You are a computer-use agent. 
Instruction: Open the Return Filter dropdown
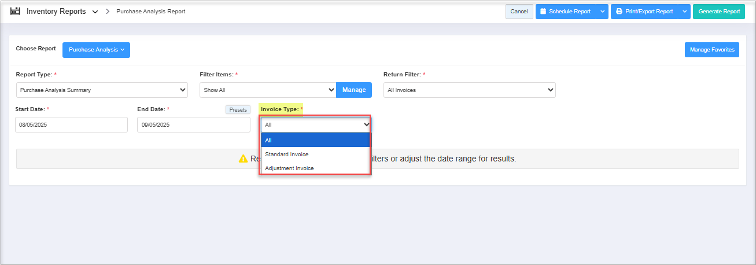pos(469,90)
